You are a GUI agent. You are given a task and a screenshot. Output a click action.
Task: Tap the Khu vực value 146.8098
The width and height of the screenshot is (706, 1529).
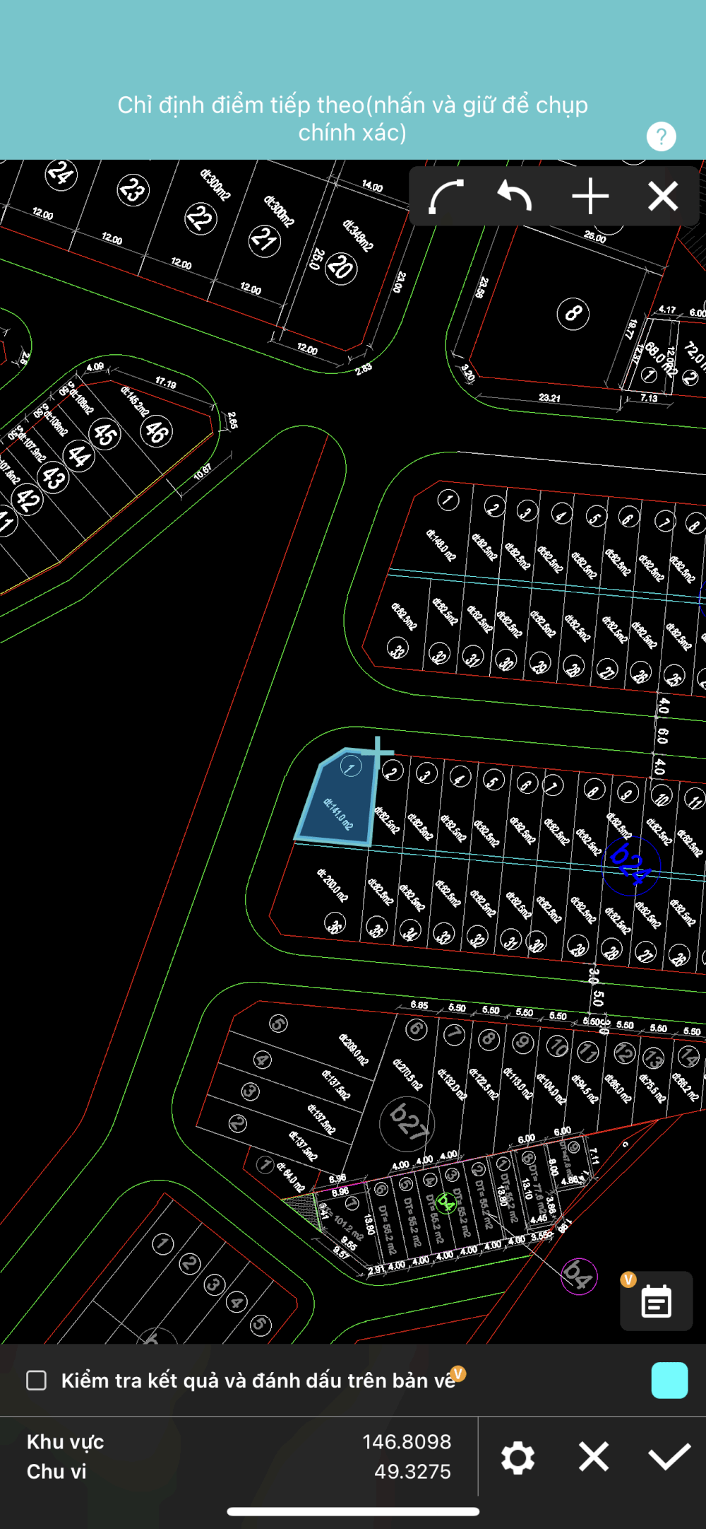[406, 1442]
